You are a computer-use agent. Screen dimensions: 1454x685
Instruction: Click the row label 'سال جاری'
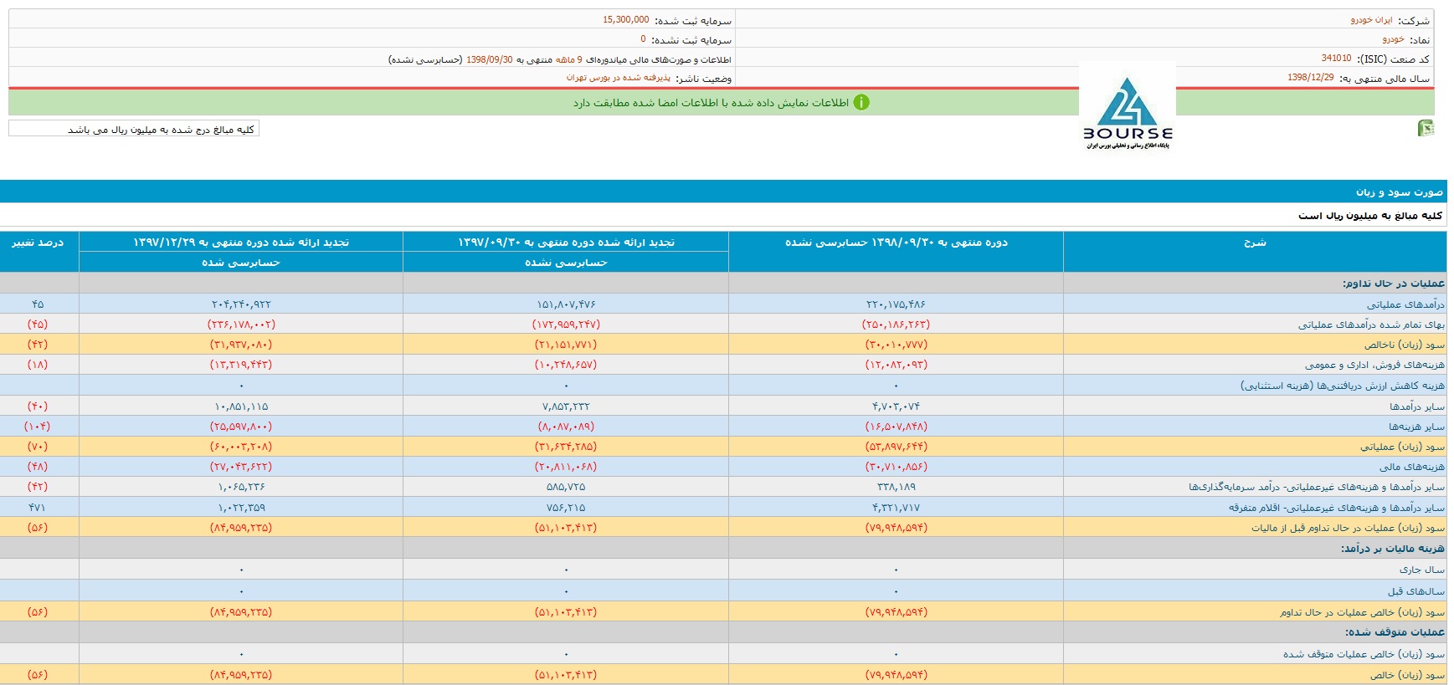(1422, 570)
